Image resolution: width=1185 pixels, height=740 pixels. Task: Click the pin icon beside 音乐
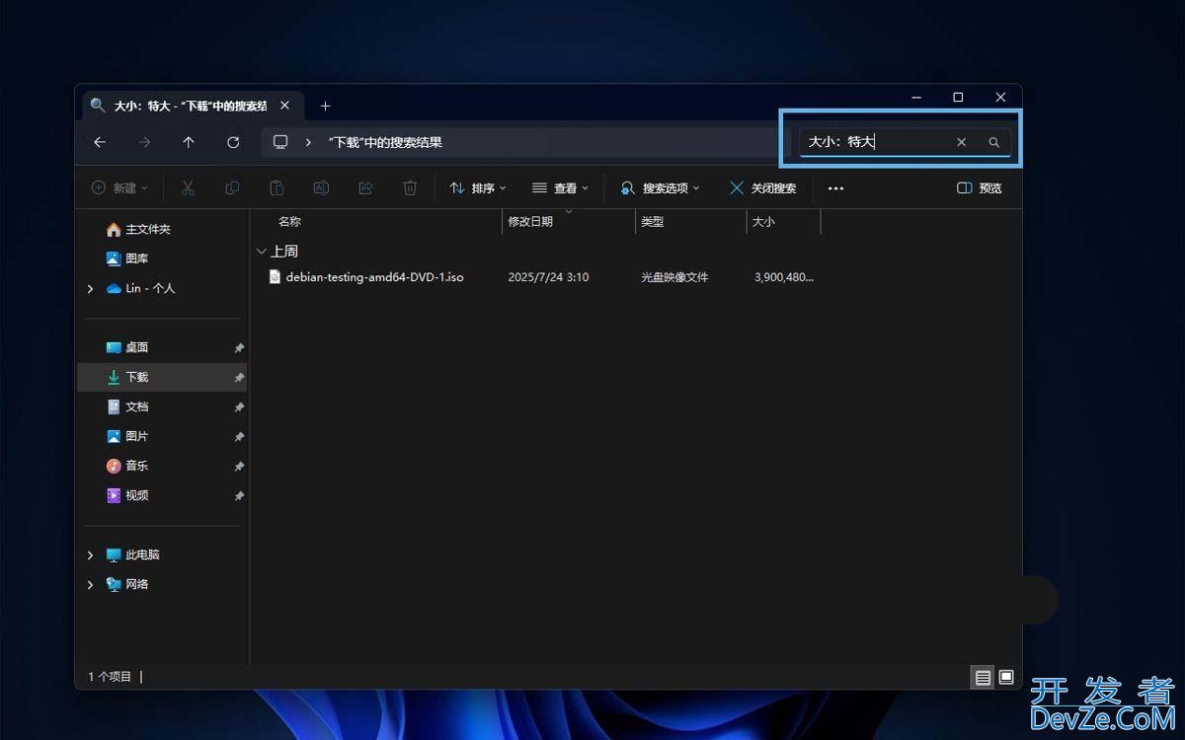[239, 467]
